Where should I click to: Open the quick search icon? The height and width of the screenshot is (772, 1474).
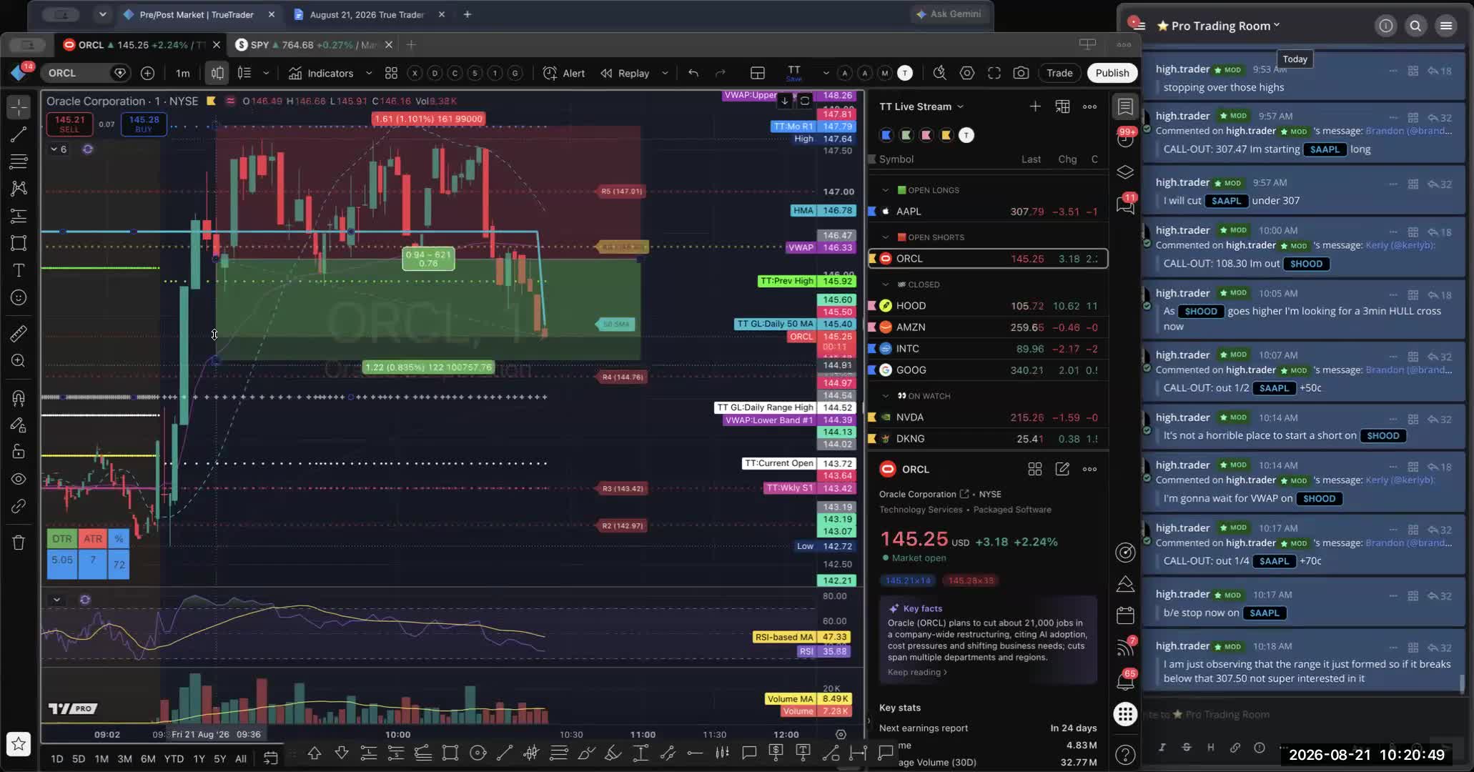point(940,73)
